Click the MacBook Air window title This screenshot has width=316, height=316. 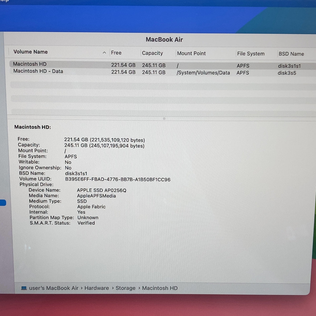(164, 39)
